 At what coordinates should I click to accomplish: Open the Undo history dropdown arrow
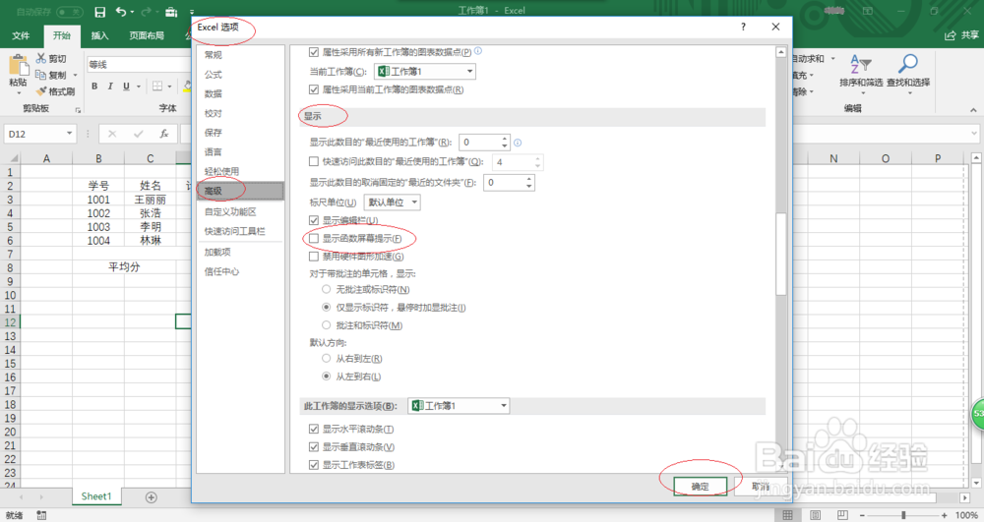pos(133,12)
